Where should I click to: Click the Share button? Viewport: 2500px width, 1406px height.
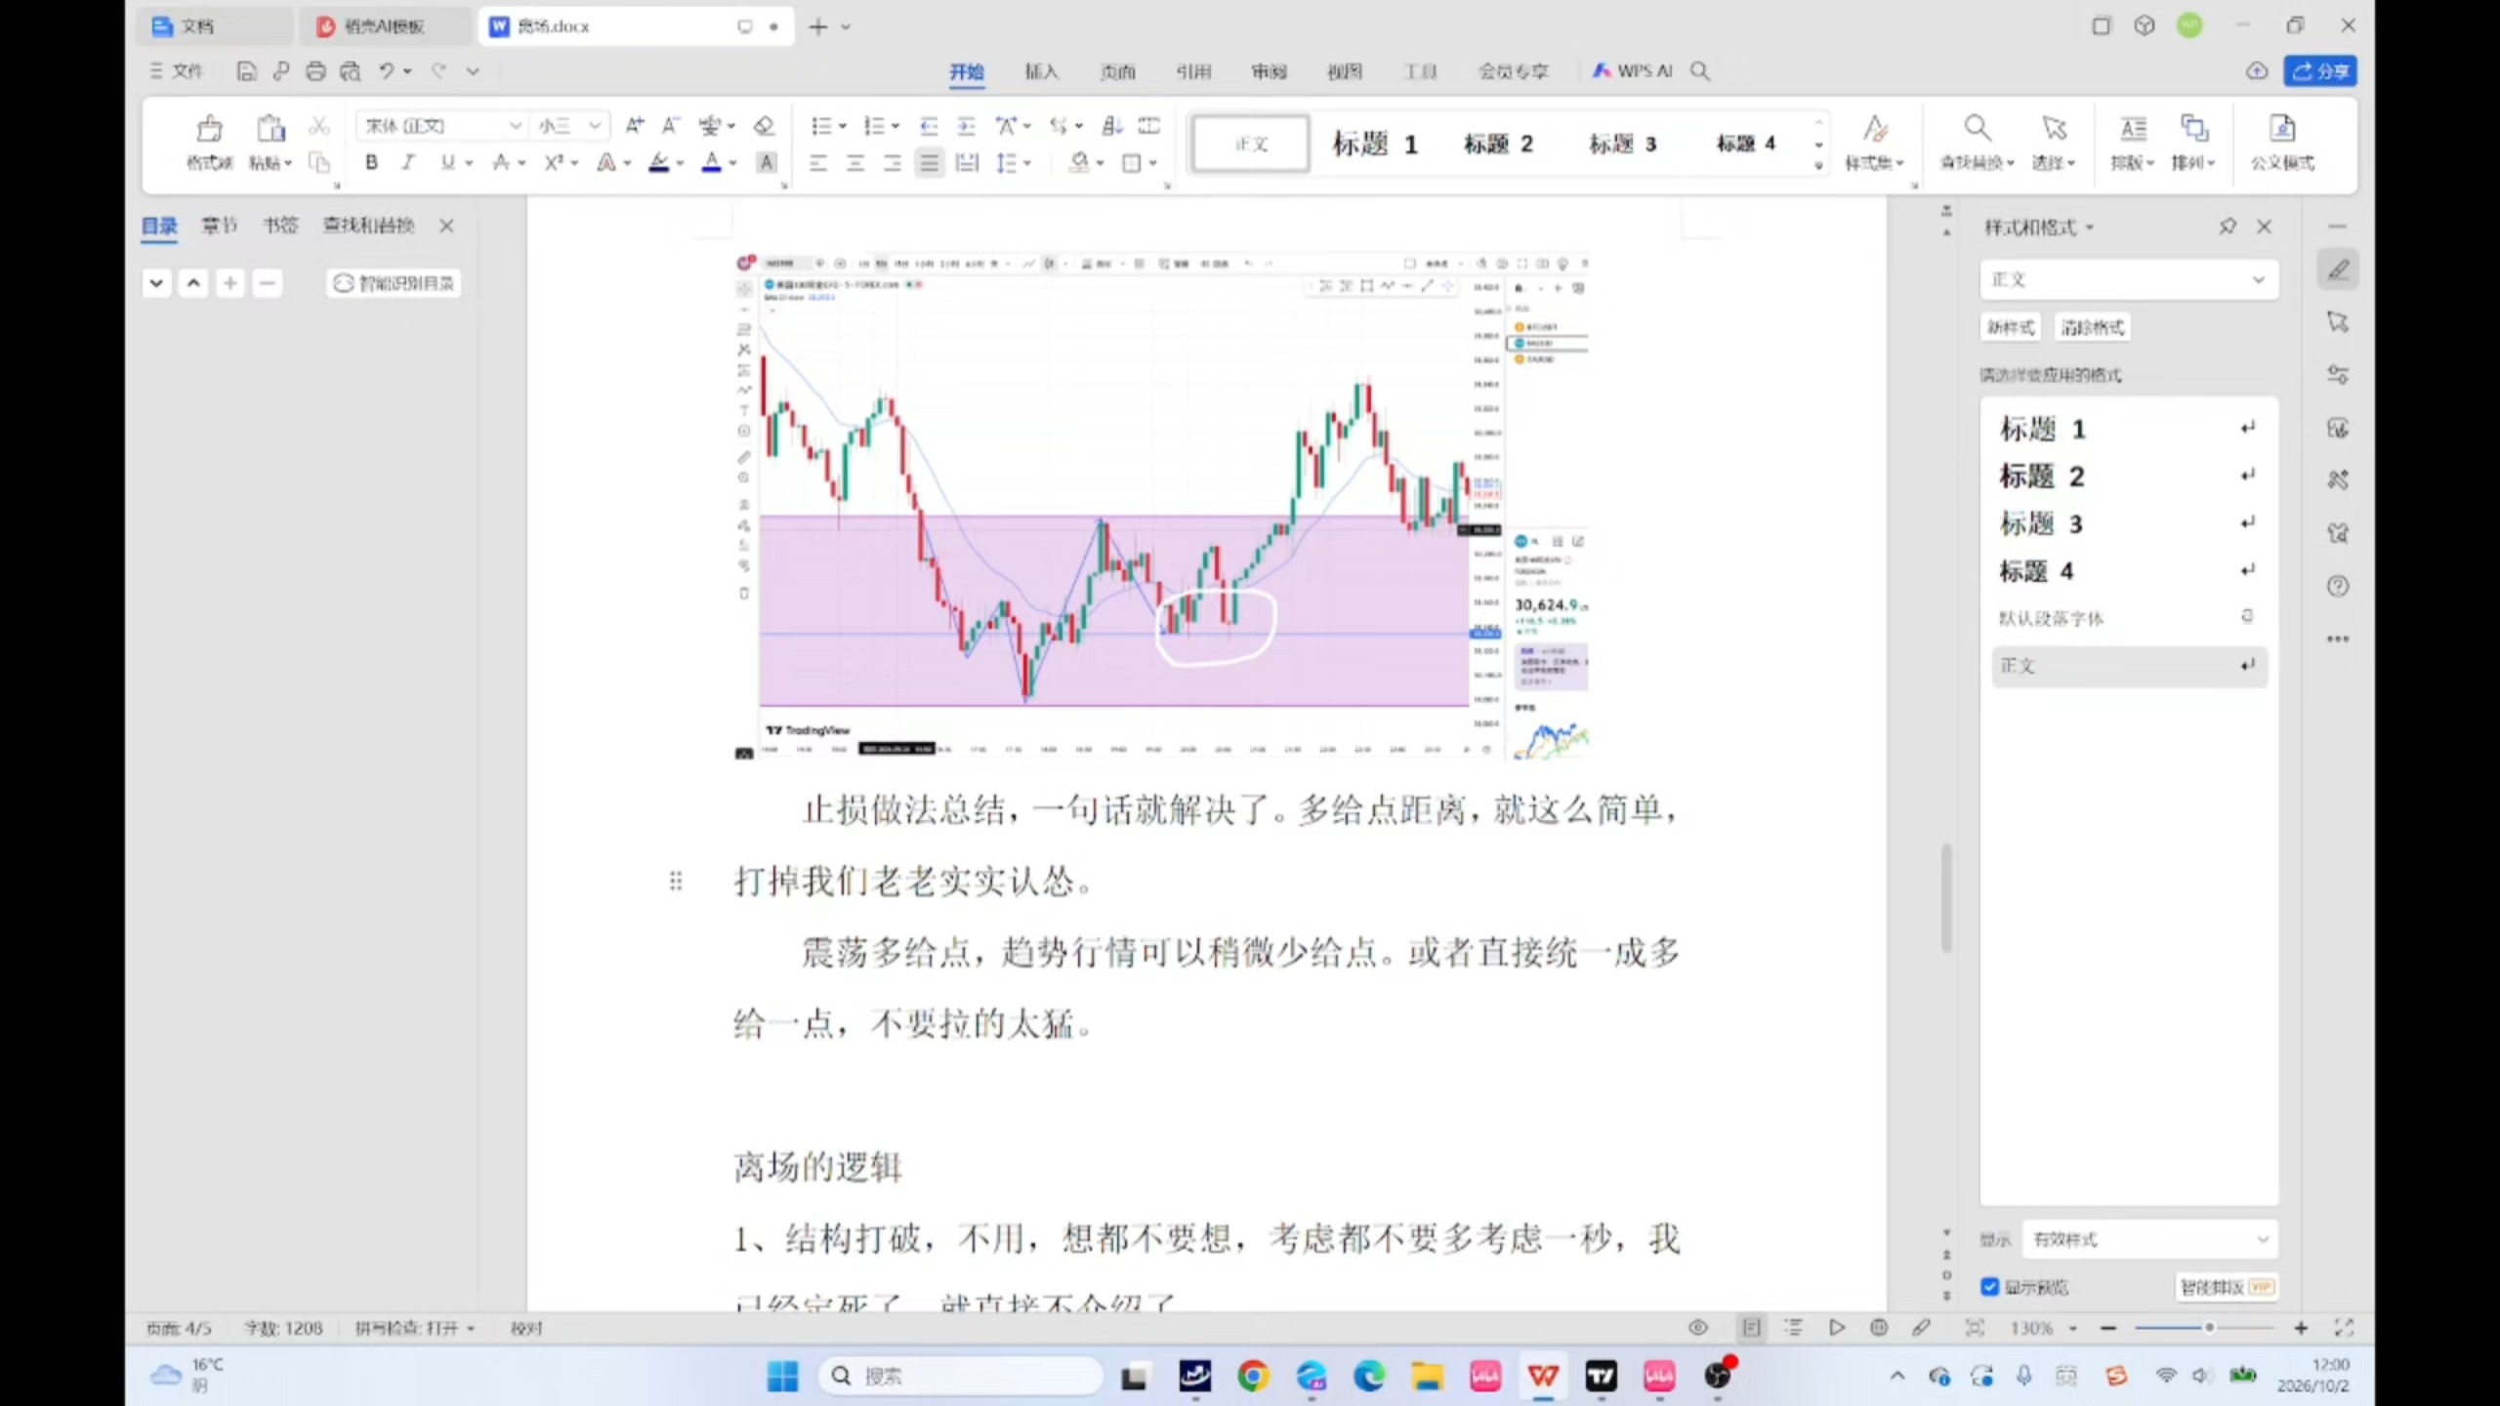coord(2320,71)
